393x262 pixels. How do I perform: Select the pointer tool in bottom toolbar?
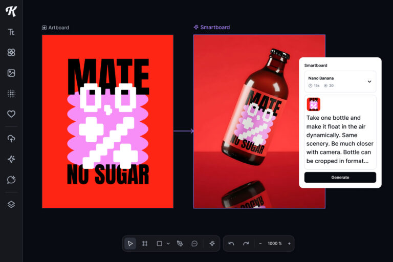click(x=130, y=244)
